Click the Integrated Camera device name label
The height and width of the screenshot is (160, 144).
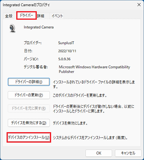39,27
